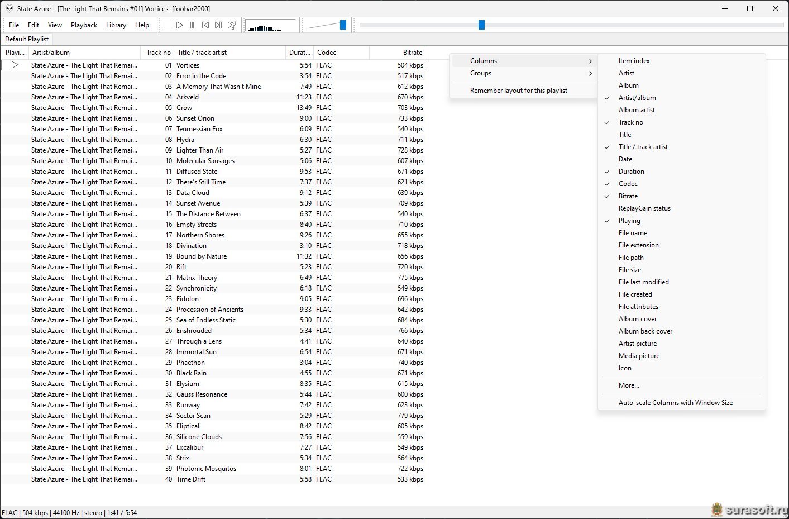Uncheck the Codec column option
This screenshot has height=519, width=789.
[681, 184]
